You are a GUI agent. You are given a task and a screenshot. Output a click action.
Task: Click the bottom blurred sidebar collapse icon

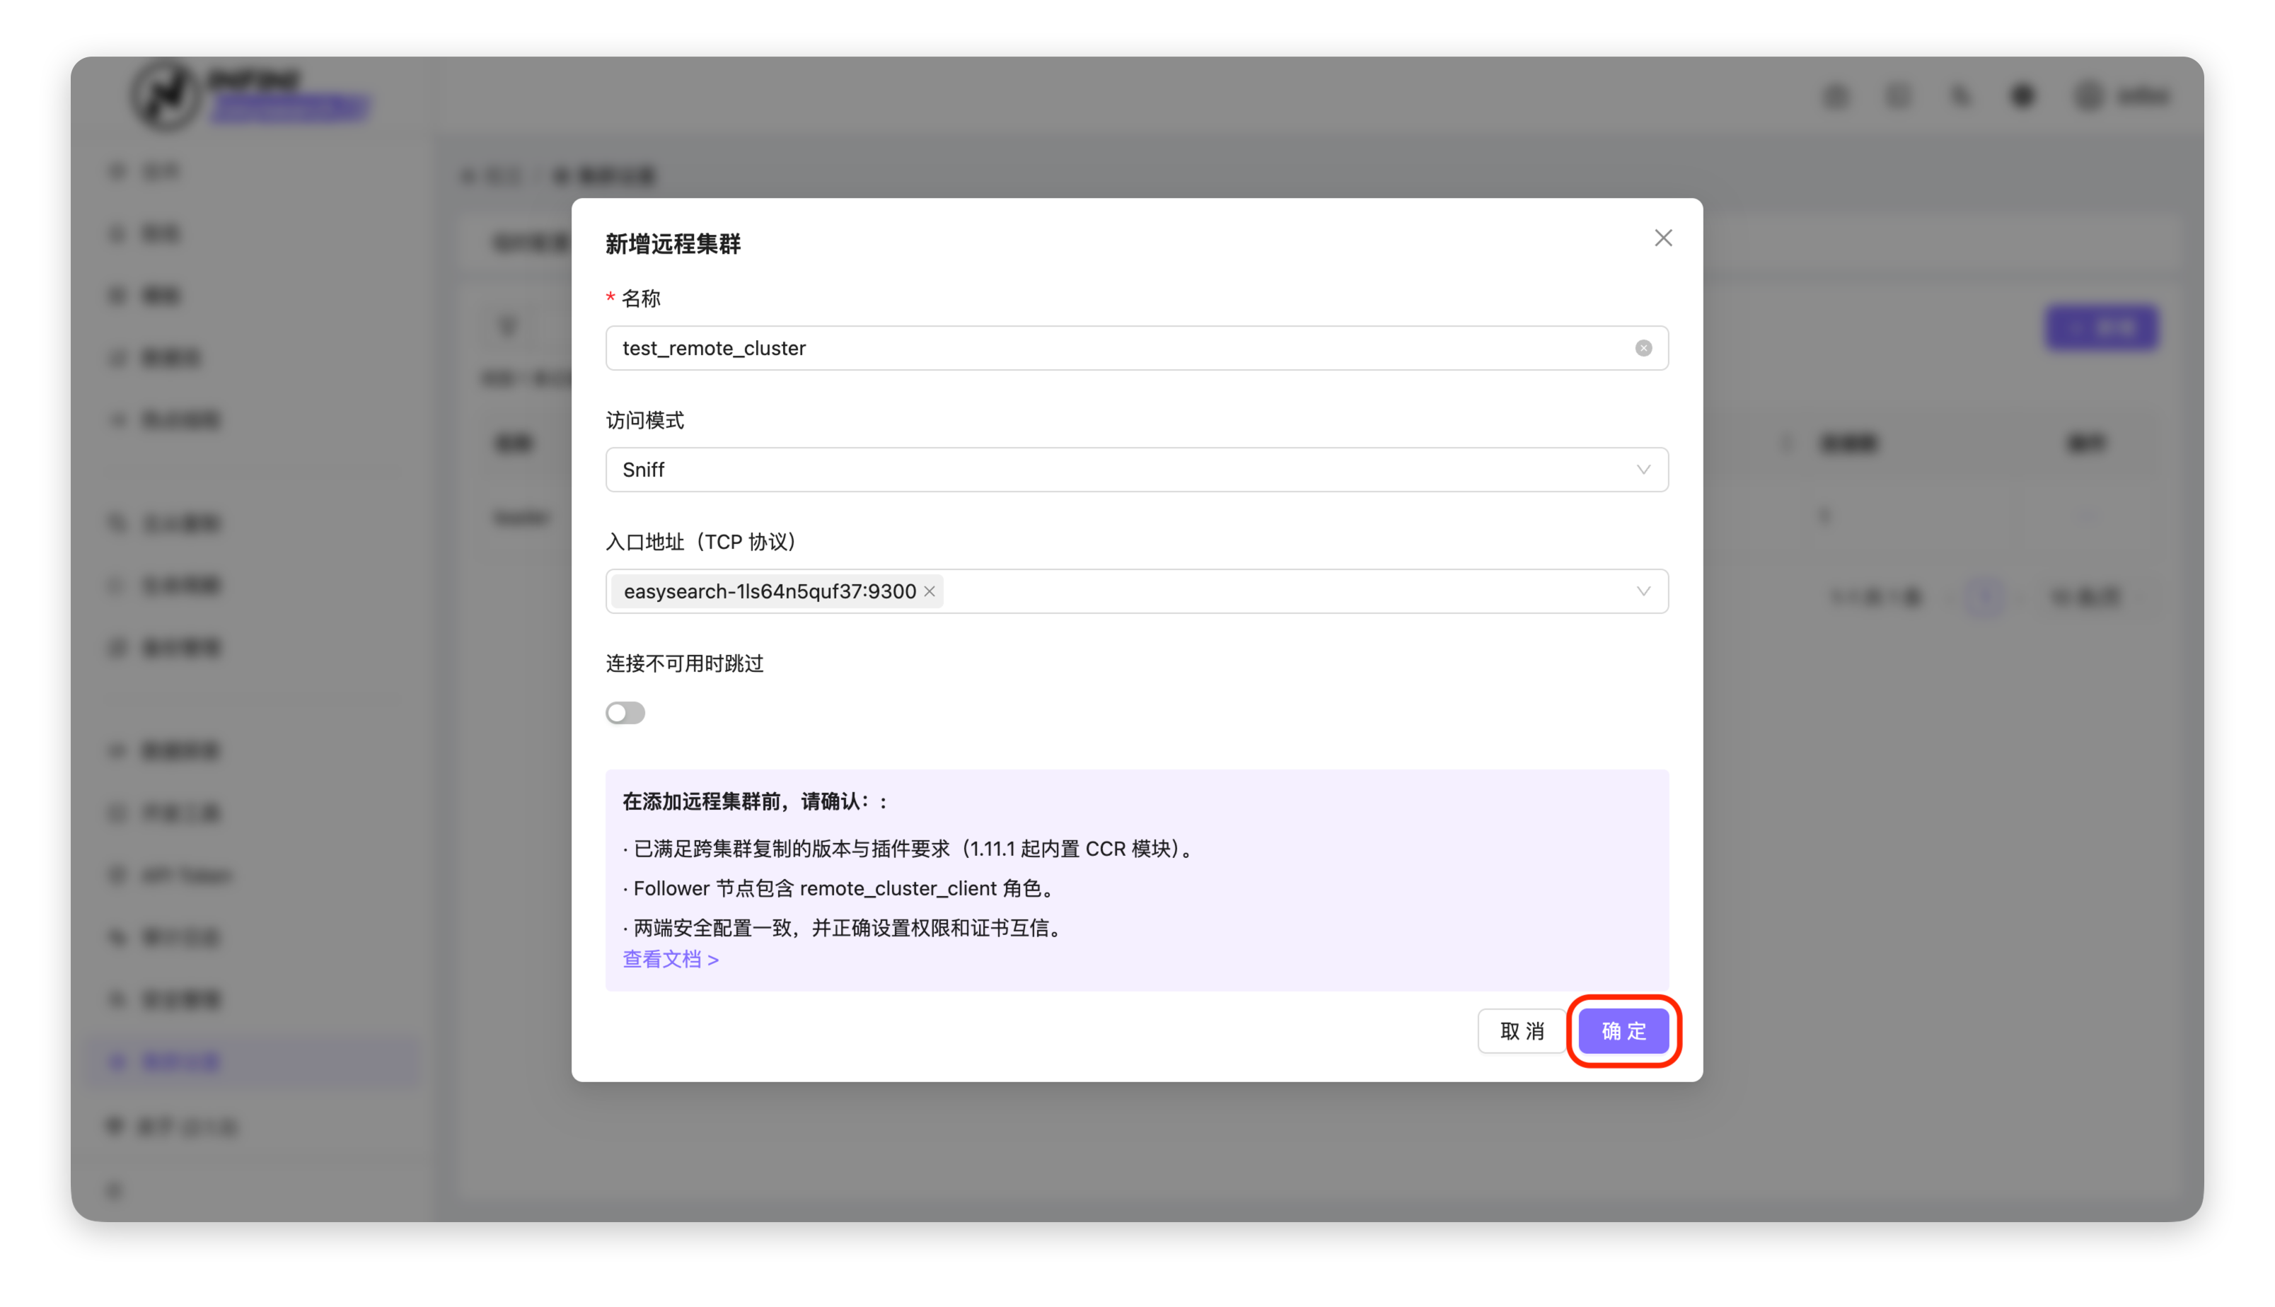[114, 1190]
